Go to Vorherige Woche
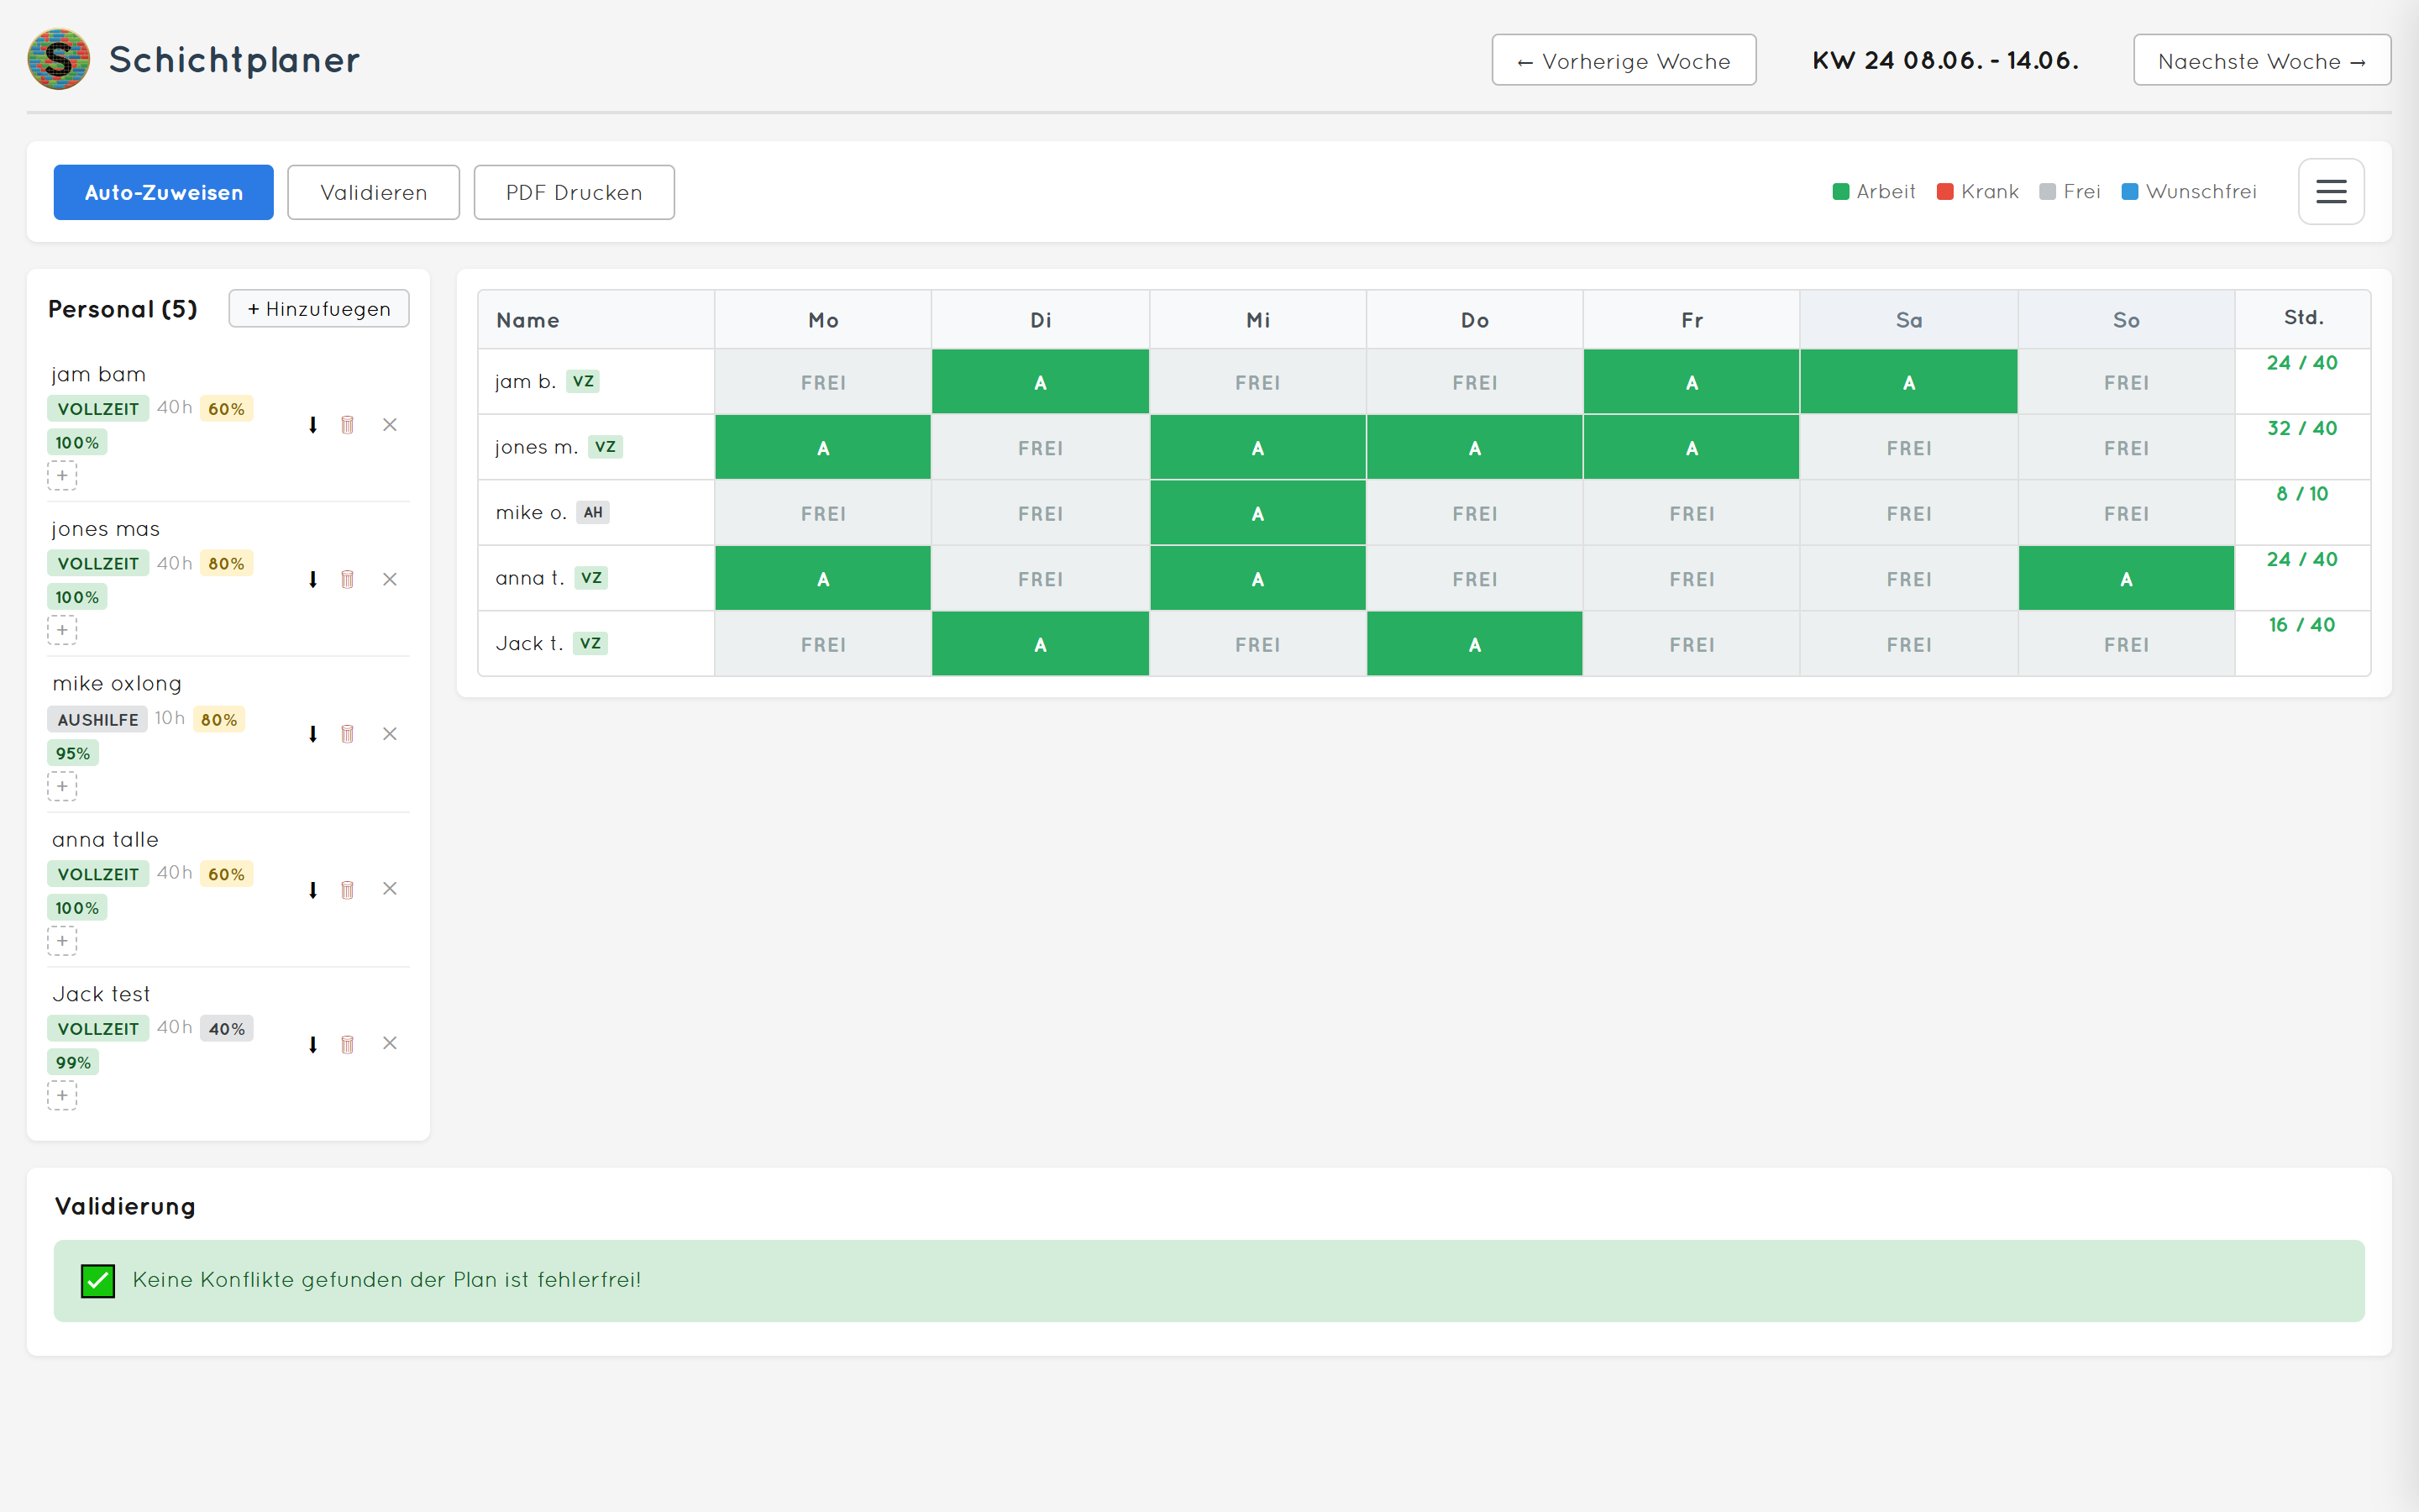The width and height of the screenshot is (2419, 1512). pyautogui.click(x=1624, y=60)
